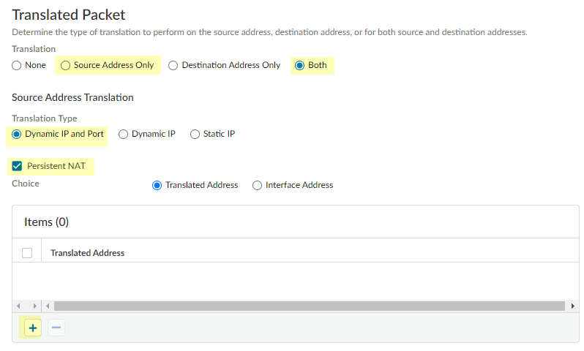Select the None translation option
The width and height of the screenshot is (584, 351).
[17, 65]
